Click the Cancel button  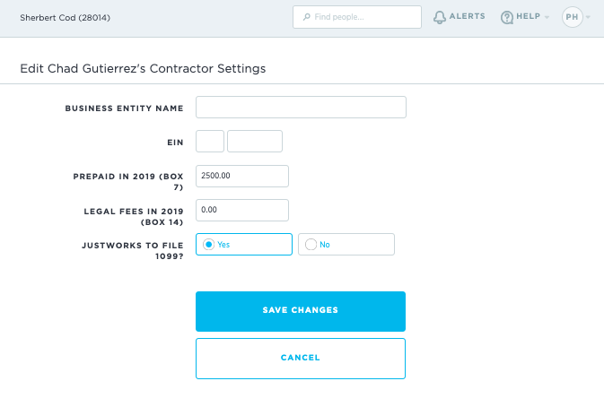[x=301, y=359]
